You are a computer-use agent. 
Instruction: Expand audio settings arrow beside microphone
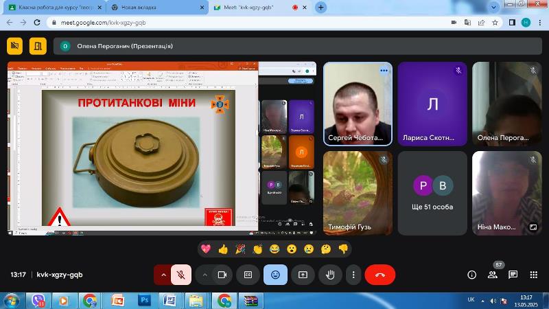[163, 275]
